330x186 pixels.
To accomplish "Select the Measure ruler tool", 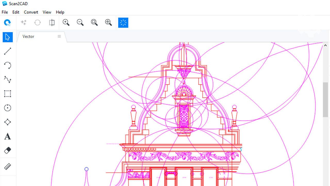I will pyautogui.click(x=8, y=166).
